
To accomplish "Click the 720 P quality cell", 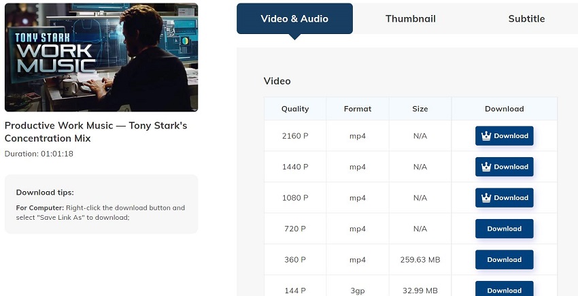I will [295, 229].
